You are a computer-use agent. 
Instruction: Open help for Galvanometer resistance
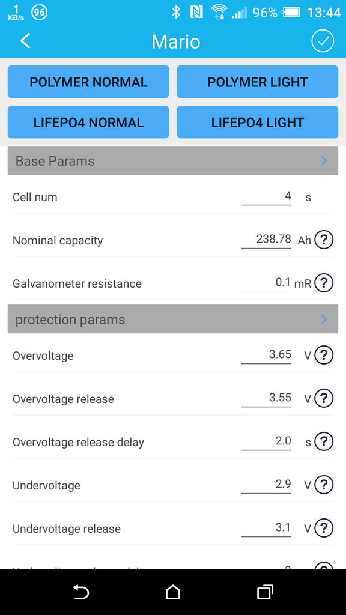click(x=324, y=282)
